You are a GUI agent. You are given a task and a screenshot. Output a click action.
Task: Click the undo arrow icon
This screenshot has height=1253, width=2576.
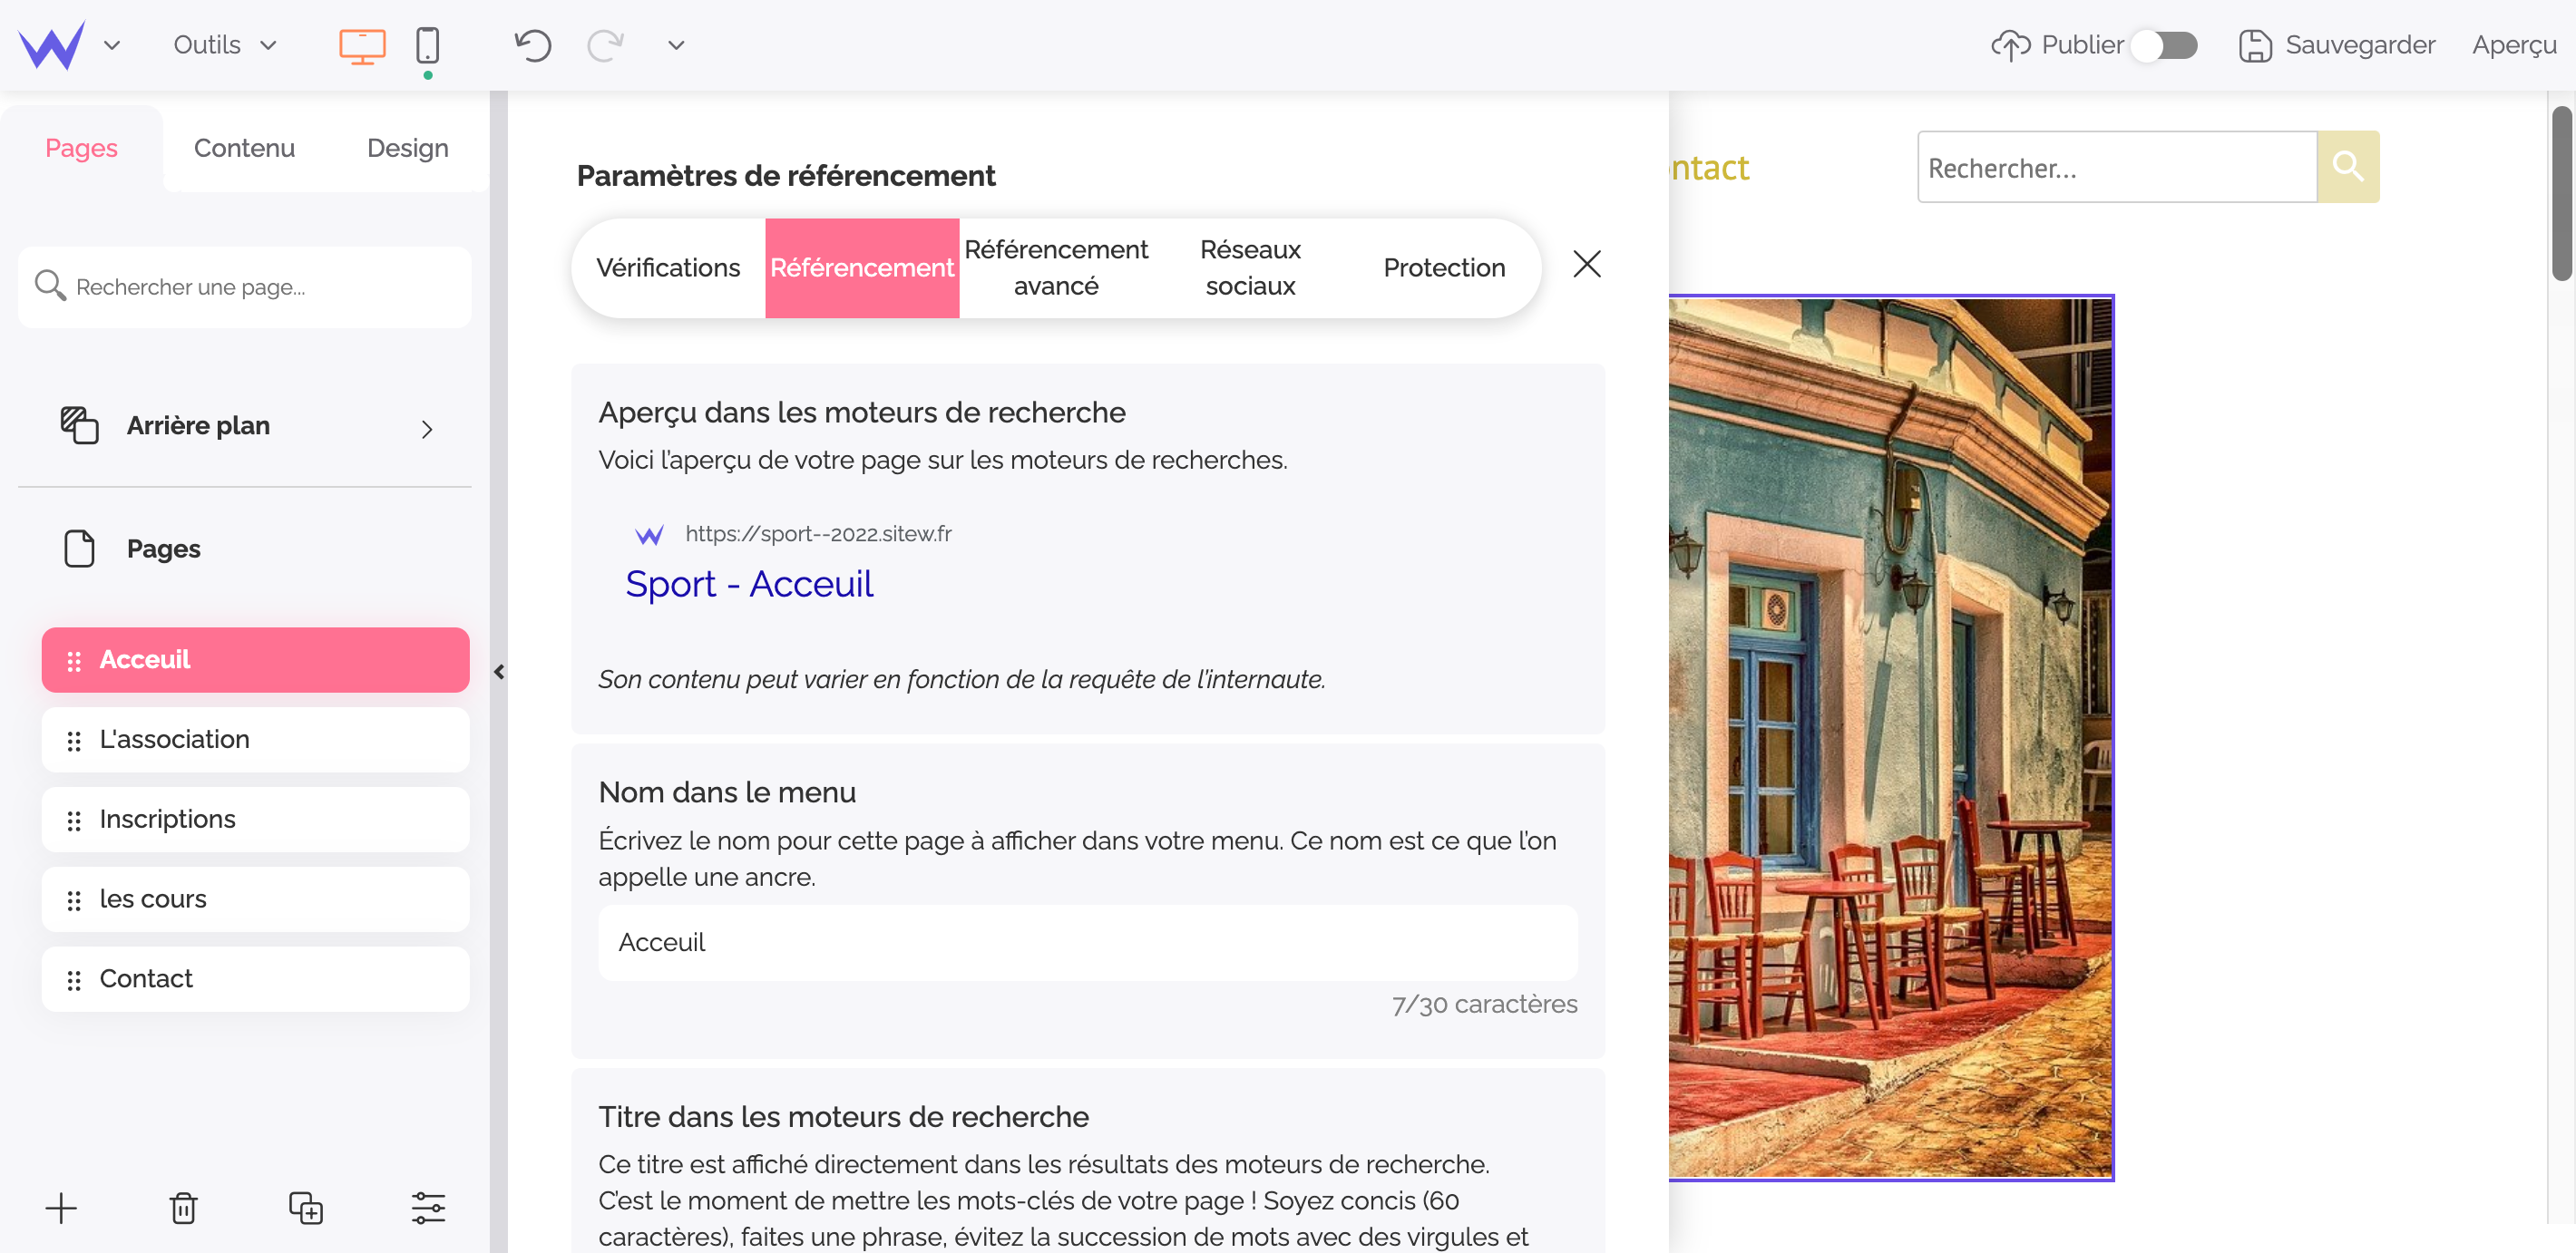coord(535,44)
